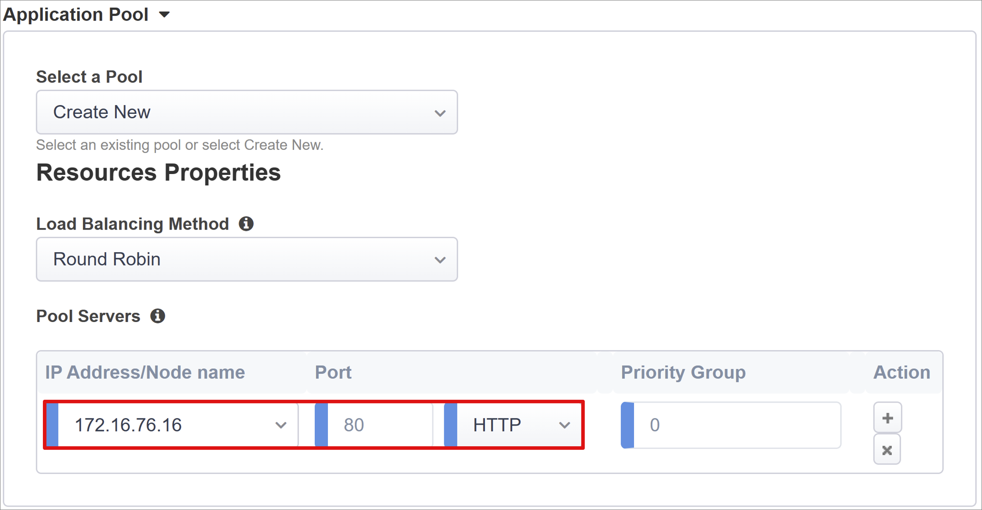Click the add new pool server button
This screenshot has height=510, width=982.
click(887, 418)
